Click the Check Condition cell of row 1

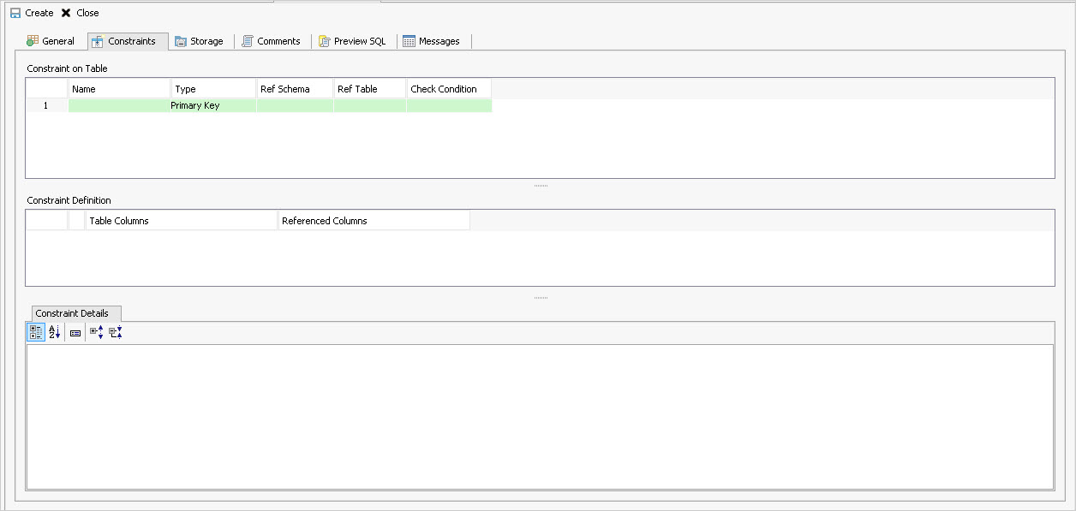point(449,105)
